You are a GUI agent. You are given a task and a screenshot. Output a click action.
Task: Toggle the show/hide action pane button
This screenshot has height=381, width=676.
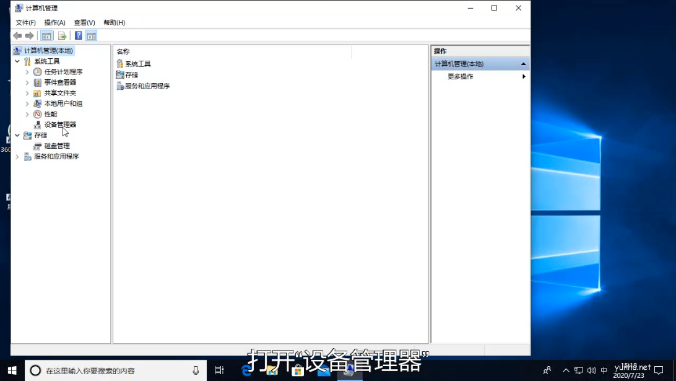point(92,36)
